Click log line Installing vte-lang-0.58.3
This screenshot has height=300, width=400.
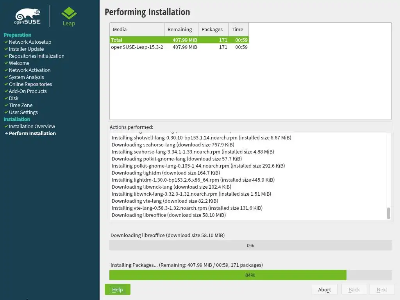pos(187,208)
